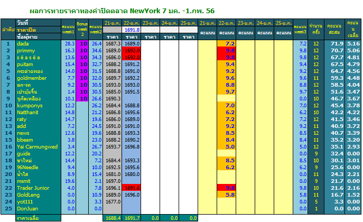The image size is (363, 222).
Task: Select the 'Trader Junior' name cell
Action: coord(38,188)
